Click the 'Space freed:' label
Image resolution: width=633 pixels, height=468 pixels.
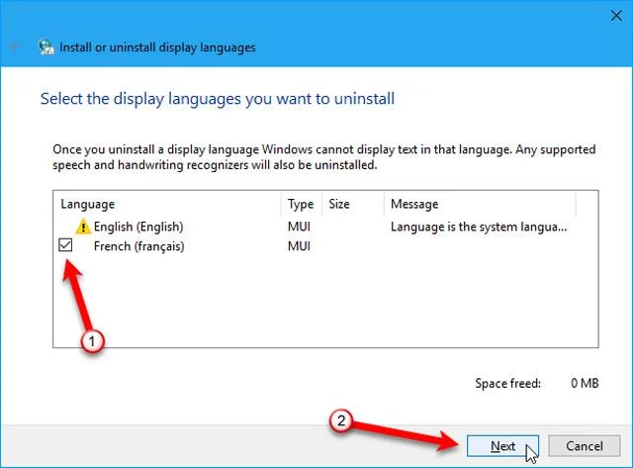coord(507,383)
